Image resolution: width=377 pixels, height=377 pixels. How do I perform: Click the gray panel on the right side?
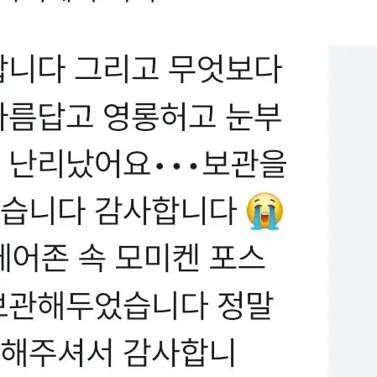[353, 211]
